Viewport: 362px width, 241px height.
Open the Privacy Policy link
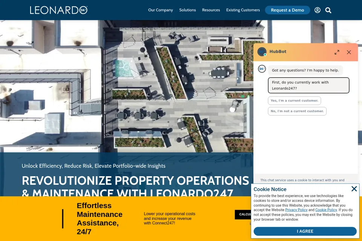(x=296, y=210)
